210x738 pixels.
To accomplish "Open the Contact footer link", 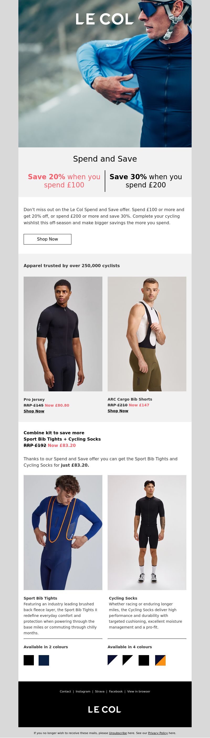I will tap(65, 691).
